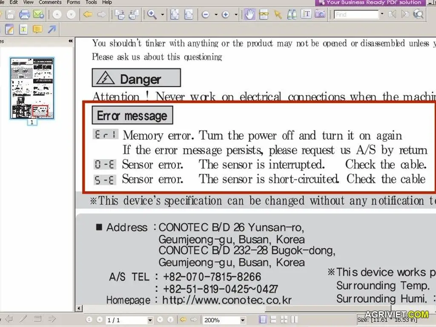The width and height of the screenshot is (436, 327).
Task: Select the arrow annotation selection tool
Action: click(x=278, y=14)
